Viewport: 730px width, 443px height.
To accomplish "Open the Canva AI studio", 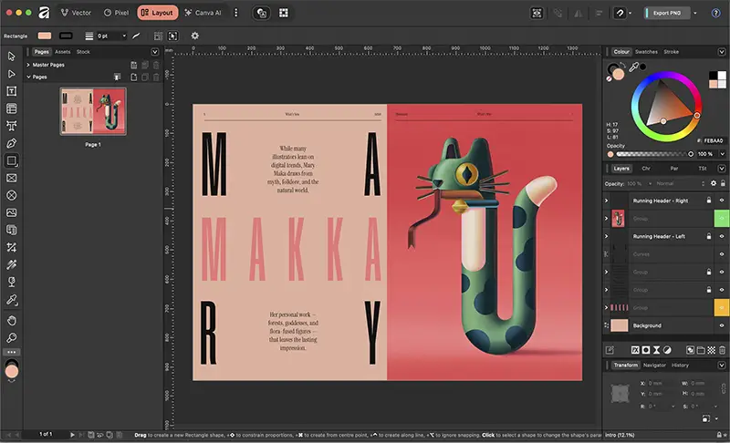I will point(203,13).
